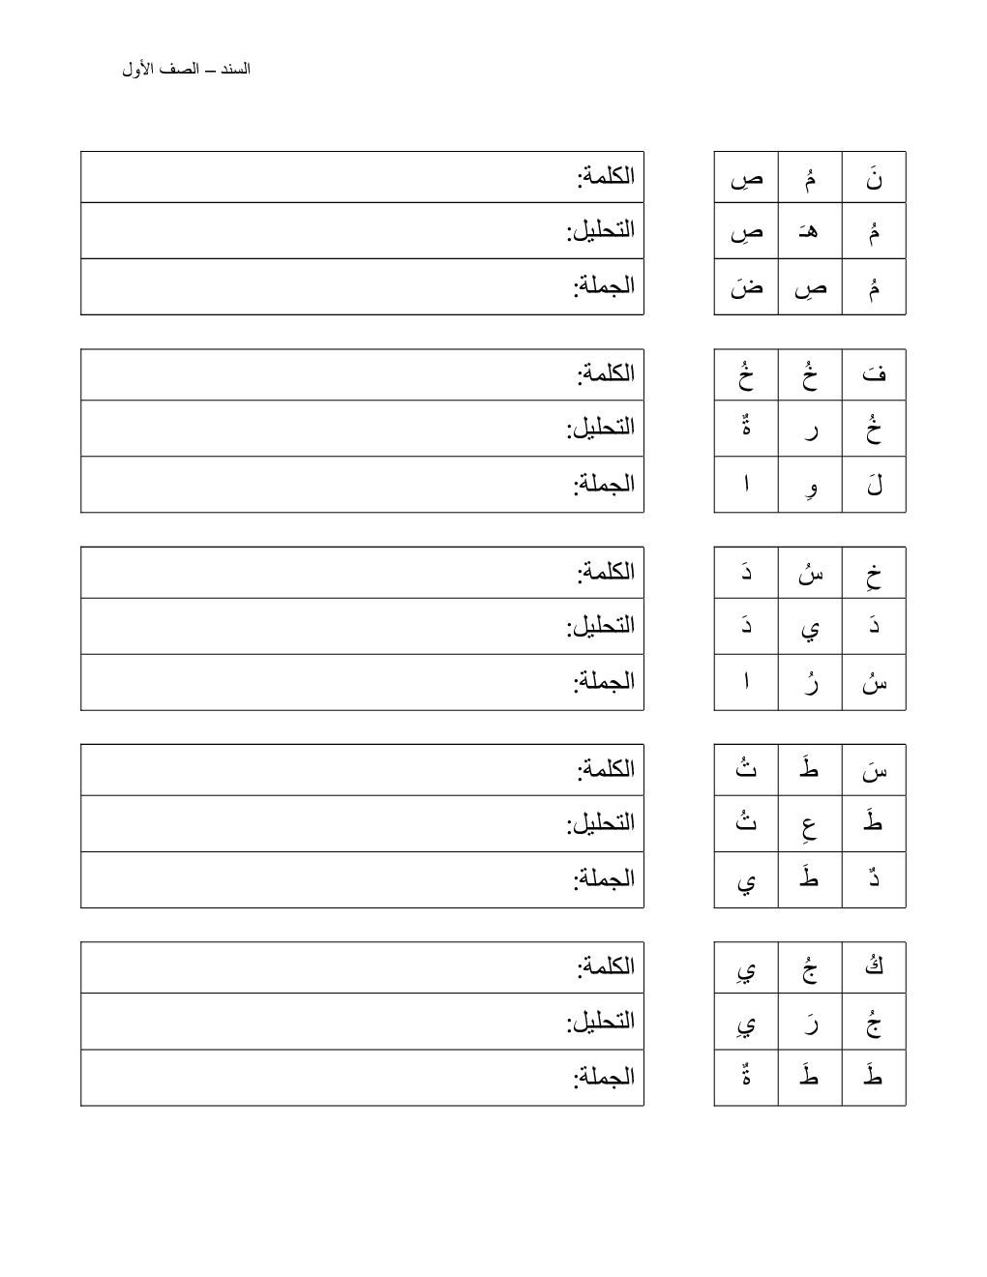The image size is (987, 1277).
Task: Click the التحليل field in the second exercise
Action: (362, 429)
